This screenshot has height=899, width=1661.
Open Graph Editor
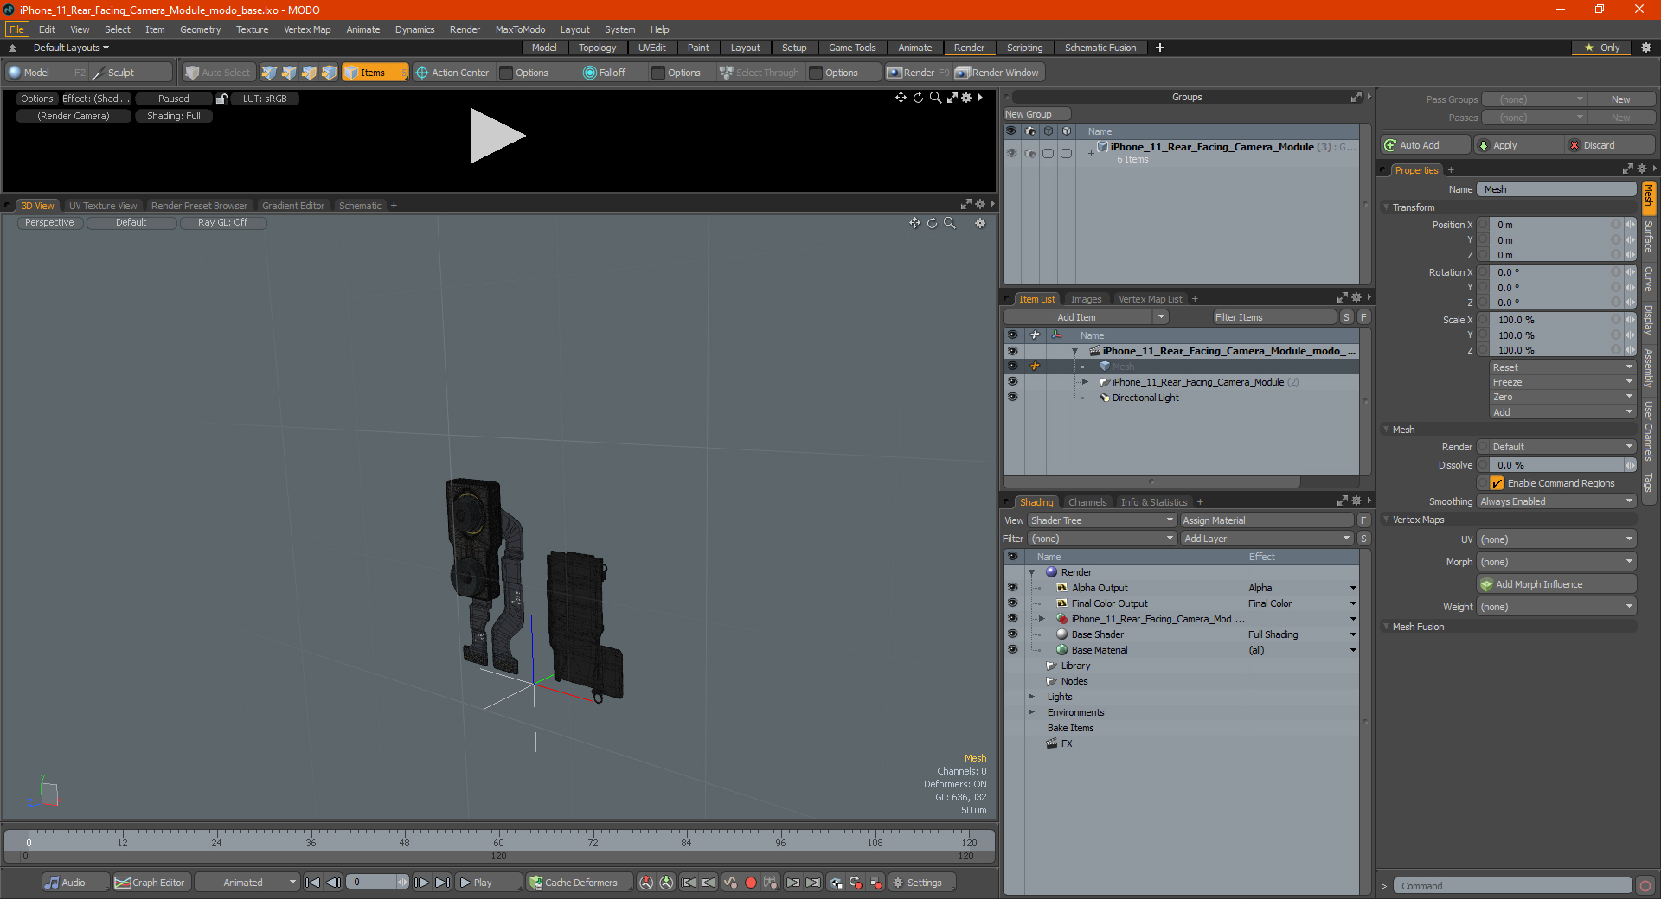pos(151,883)
